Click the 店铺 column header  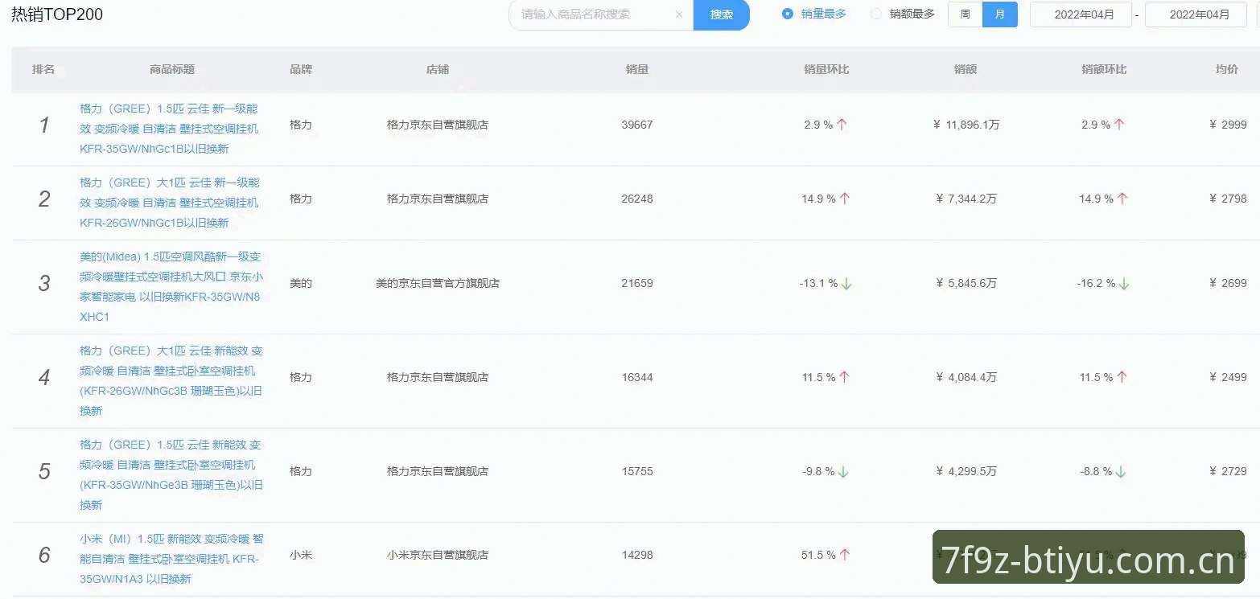438,69
